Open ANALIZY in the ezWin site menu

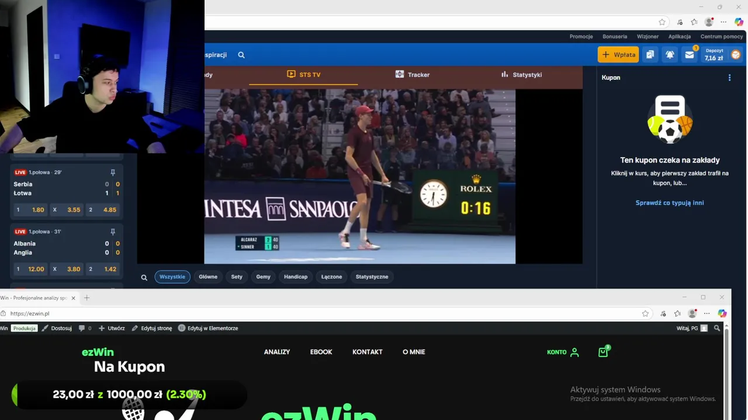pyautogui.click(x=277, y=352)
